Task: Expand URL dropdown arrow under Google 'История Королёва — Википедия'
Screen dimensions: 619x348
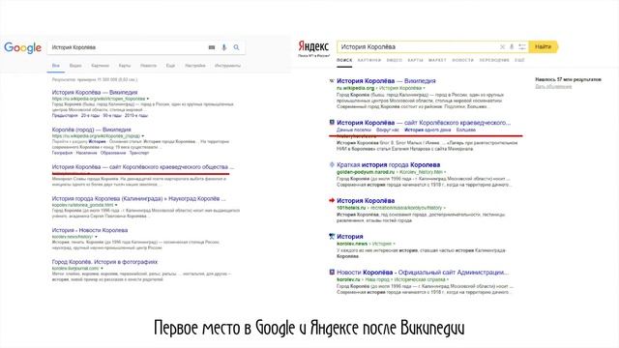Action: 148,99
